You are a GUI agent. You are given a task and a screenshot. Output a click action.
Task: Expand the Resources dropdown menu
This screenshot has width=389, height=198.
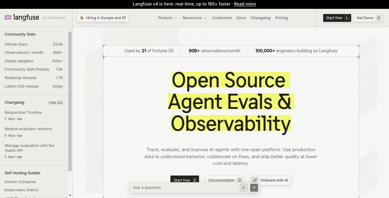(194, 18)
